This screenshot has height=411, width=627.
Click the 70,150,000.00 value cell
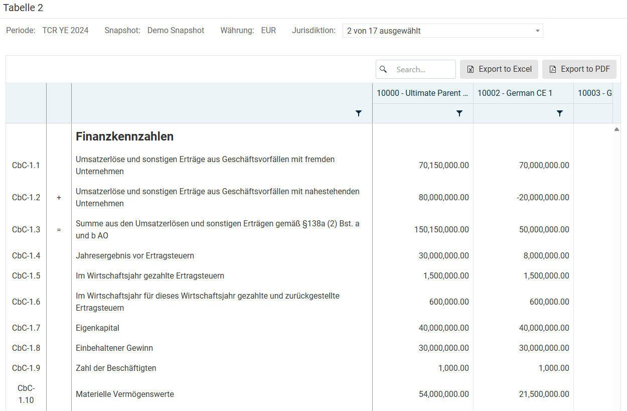(x=443, y=165)
